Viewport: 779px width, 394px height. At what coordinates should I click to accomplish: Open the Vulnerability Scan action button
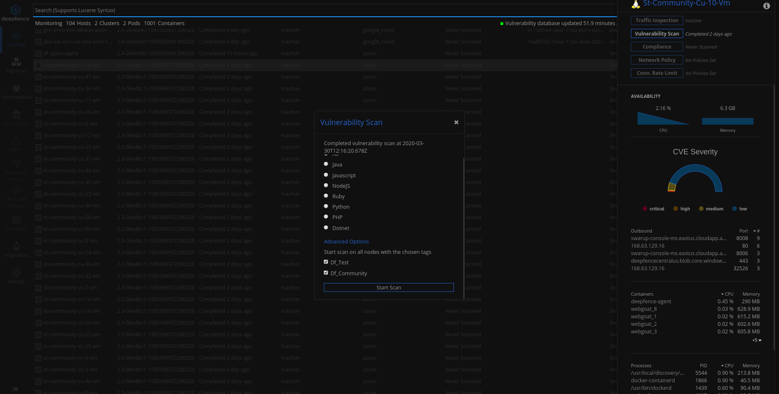[657, 34]
